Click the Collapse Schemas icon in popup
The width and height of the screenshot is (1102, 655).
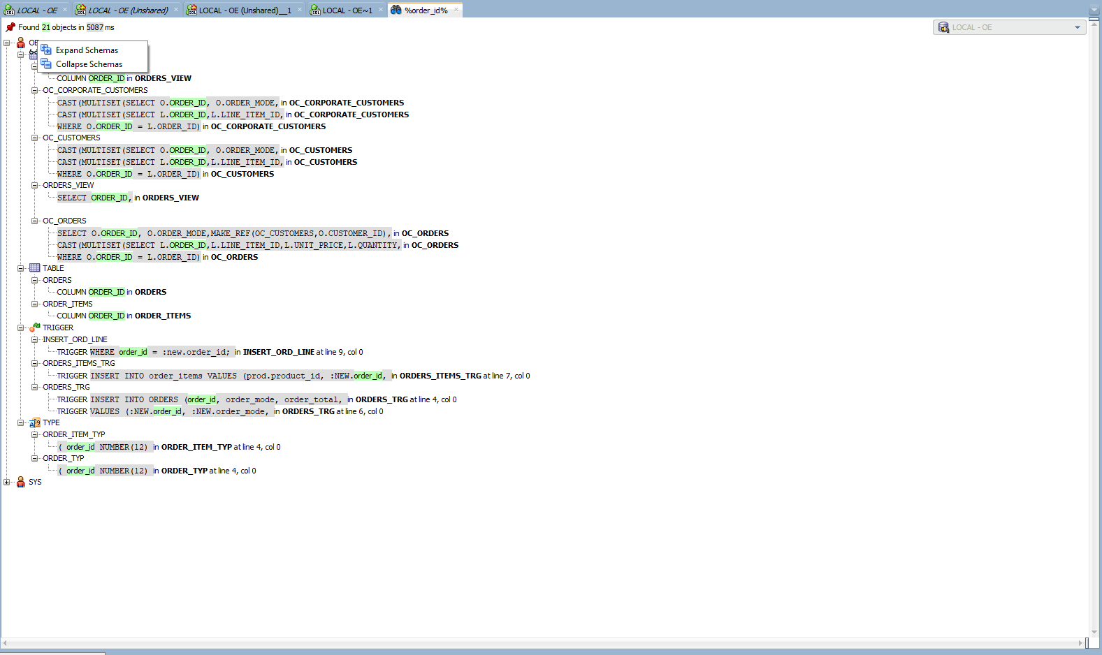pyautogui.click(x=46, y=64)
